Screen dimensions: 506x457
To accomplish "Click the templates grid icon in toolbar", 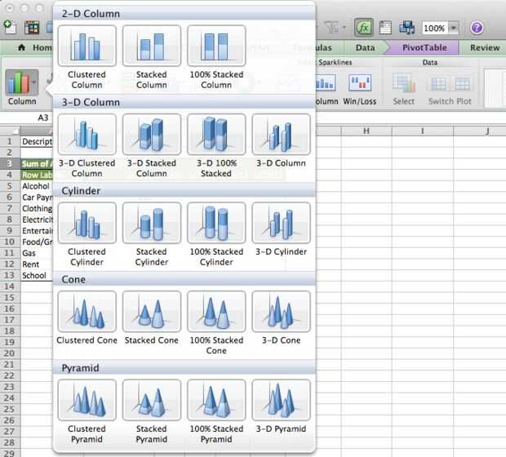I will [32, 28].
